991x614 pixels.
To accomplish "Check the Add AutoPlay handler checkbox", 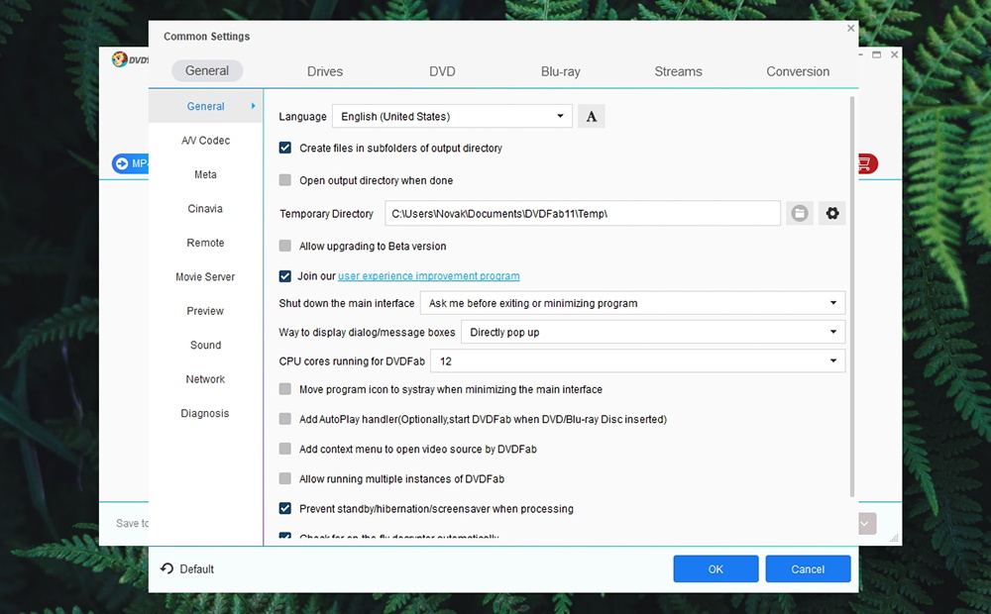I will click(x=285, y=419).
